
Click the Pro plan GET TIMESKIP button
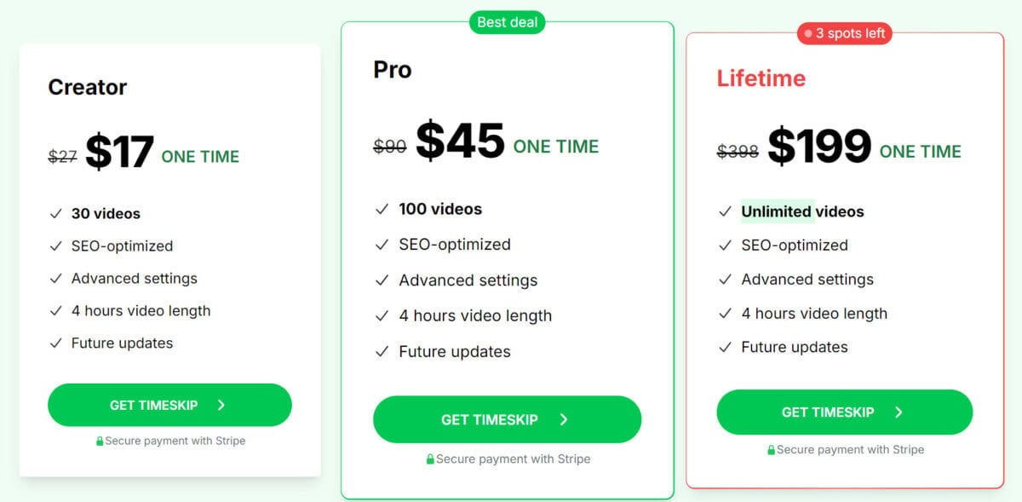[507, 419]
